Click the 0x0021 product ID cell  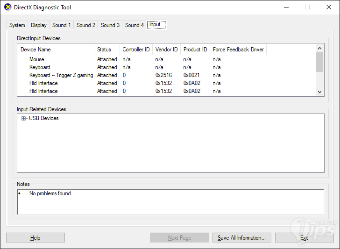click(191, 75)
